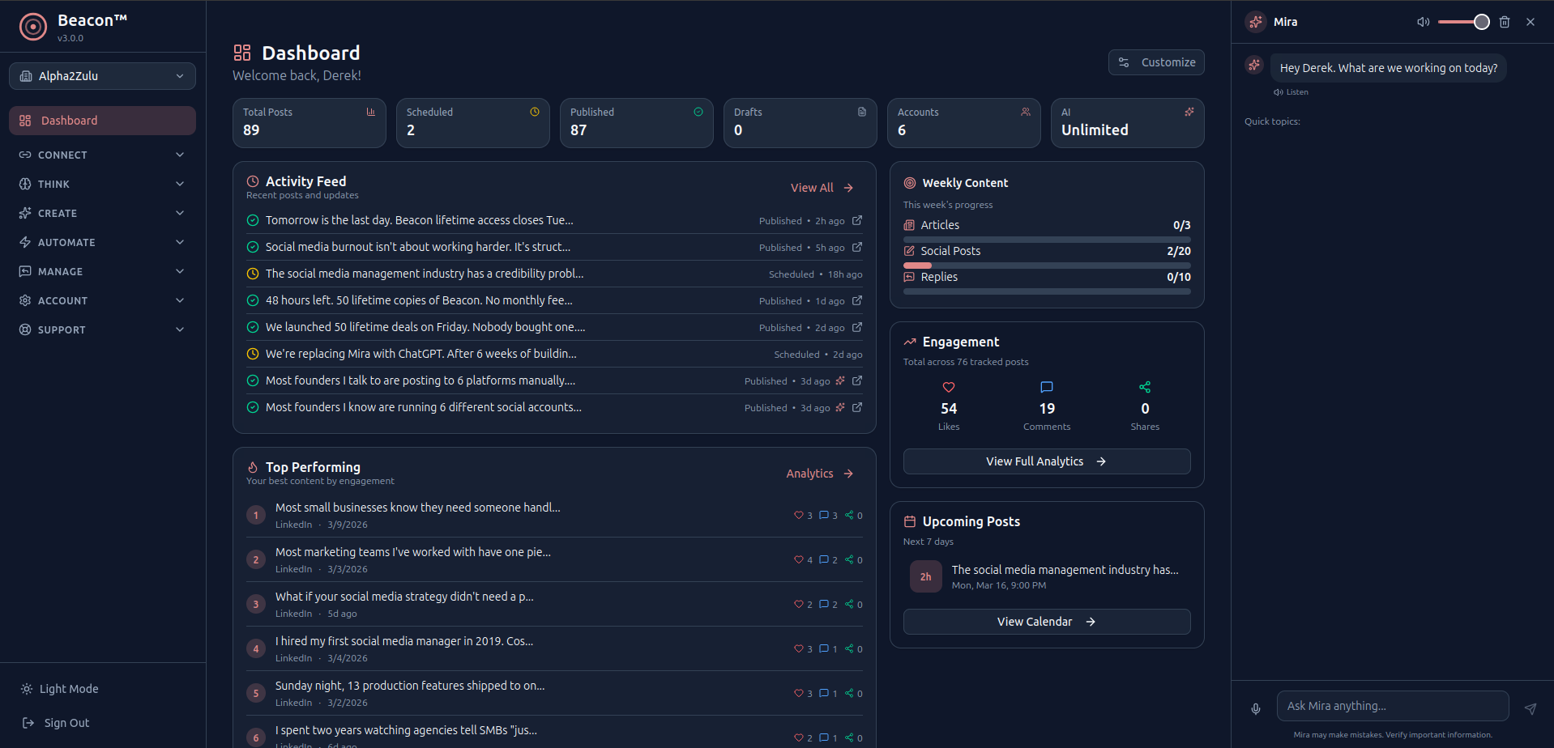Click the trash icon in Mira header

pyautogui.click(x=1504, y=22)
